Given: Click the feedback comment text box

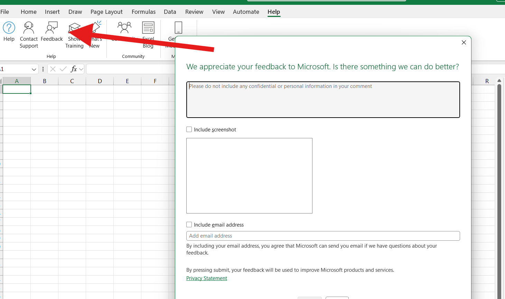Looking at the screenshot, I should [x=323, y=100].
